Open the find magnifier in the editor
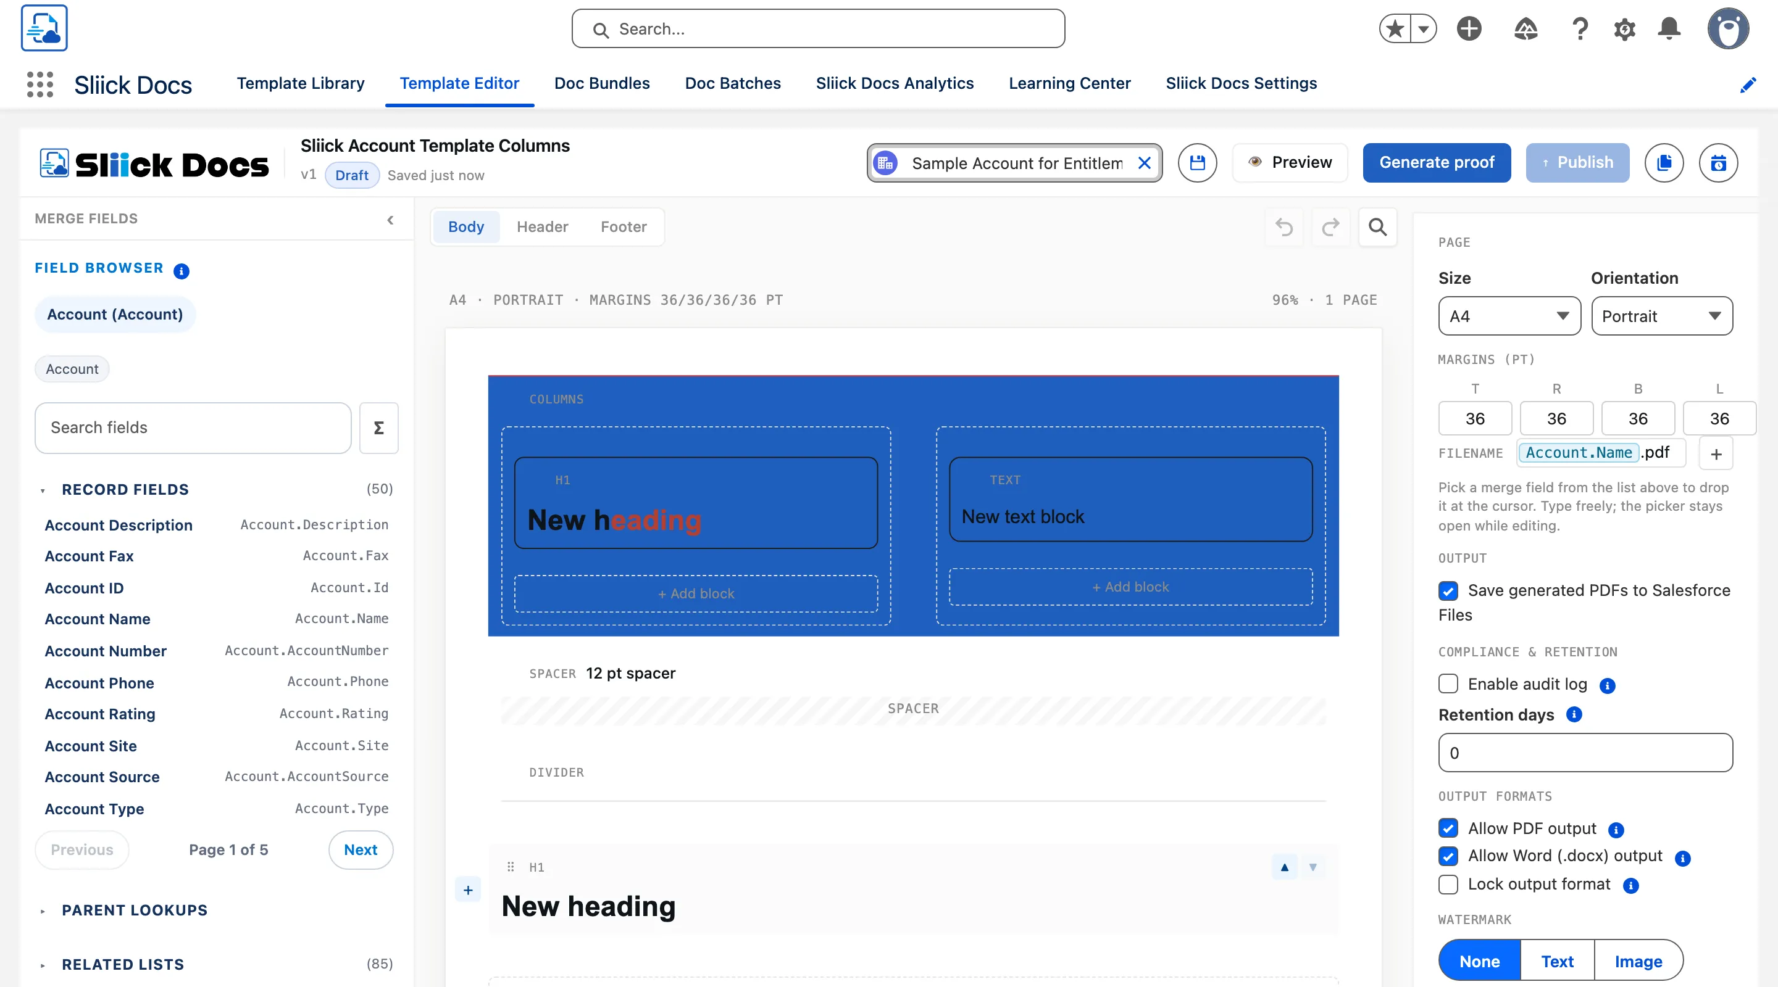 coord(1377,227)
